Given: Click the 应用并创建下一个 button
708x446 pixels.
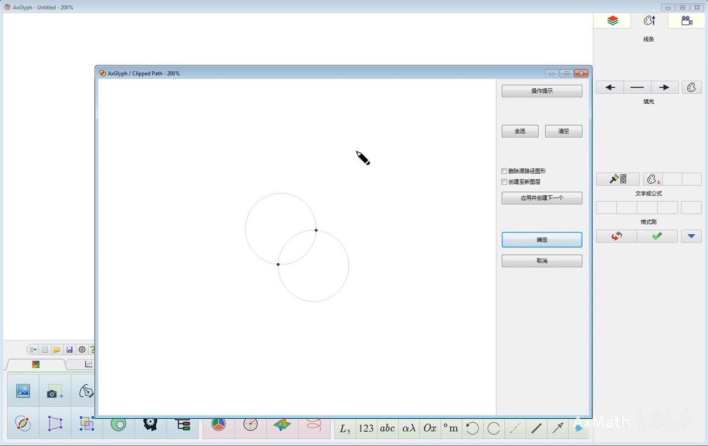Looking at the screenshot, I should pos(542,198).
